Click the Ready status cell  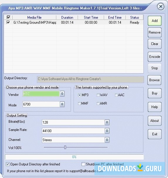(x=135, y=23)
